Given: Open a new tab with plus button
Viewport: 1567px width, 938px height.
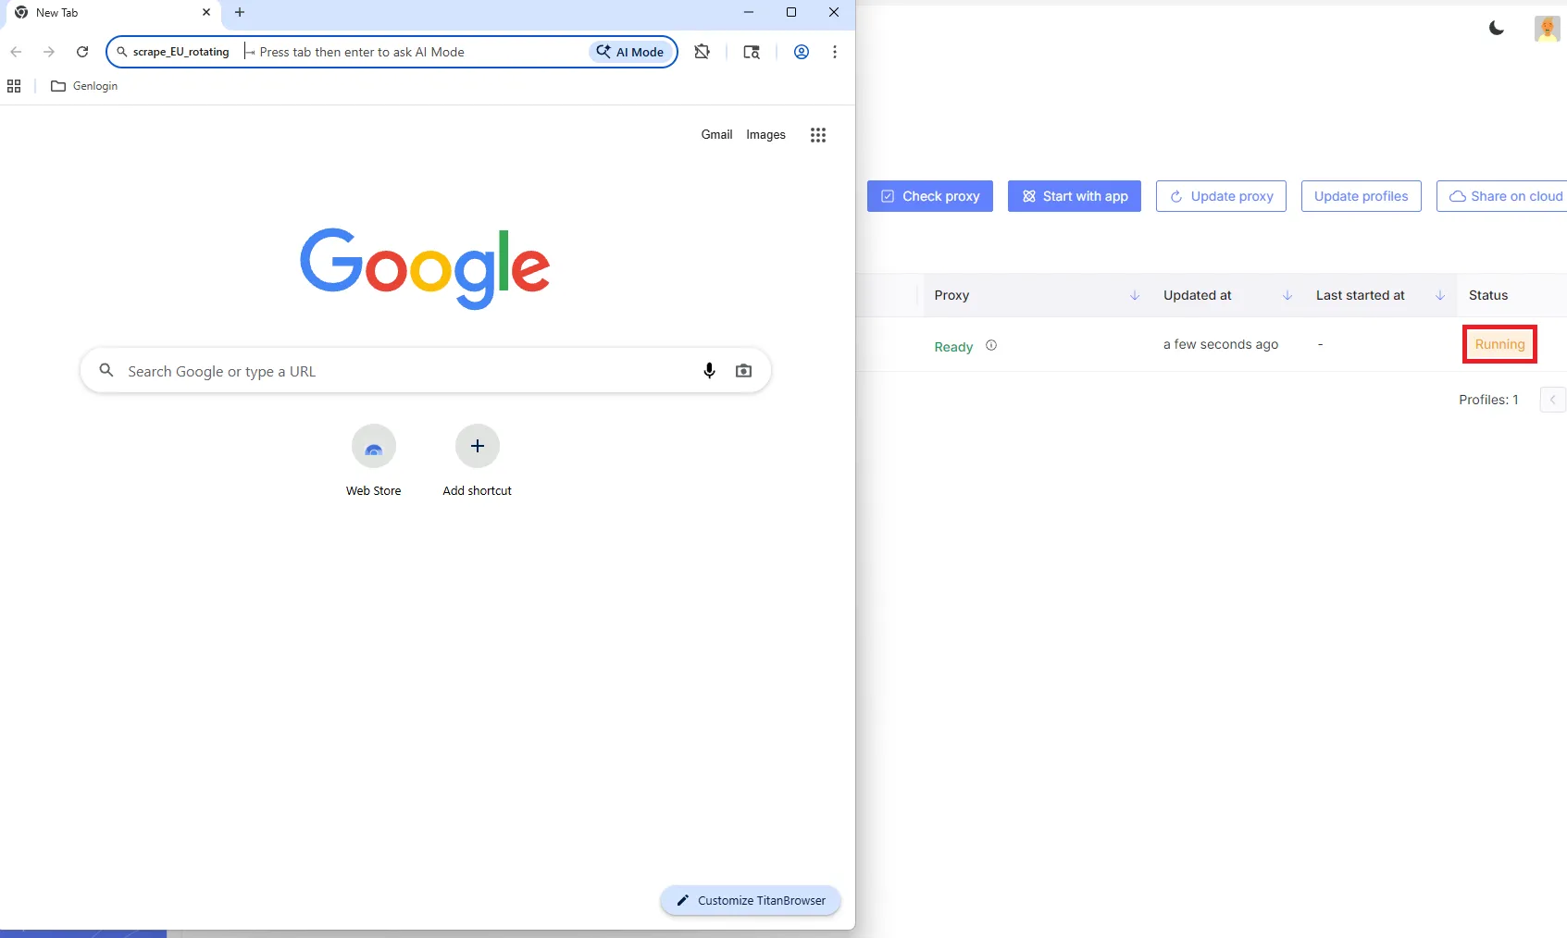Looking at the screenshot, I should click(240, 13).
